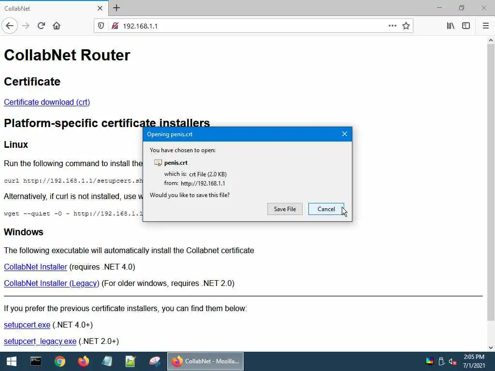Close the Opening penis.crt dialog with X
This screenshot has width=495, height=371.
(x=344, y=134)
